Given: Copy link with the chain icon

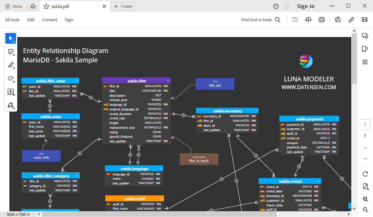Looking at the screenshot, I should (351, 20).
